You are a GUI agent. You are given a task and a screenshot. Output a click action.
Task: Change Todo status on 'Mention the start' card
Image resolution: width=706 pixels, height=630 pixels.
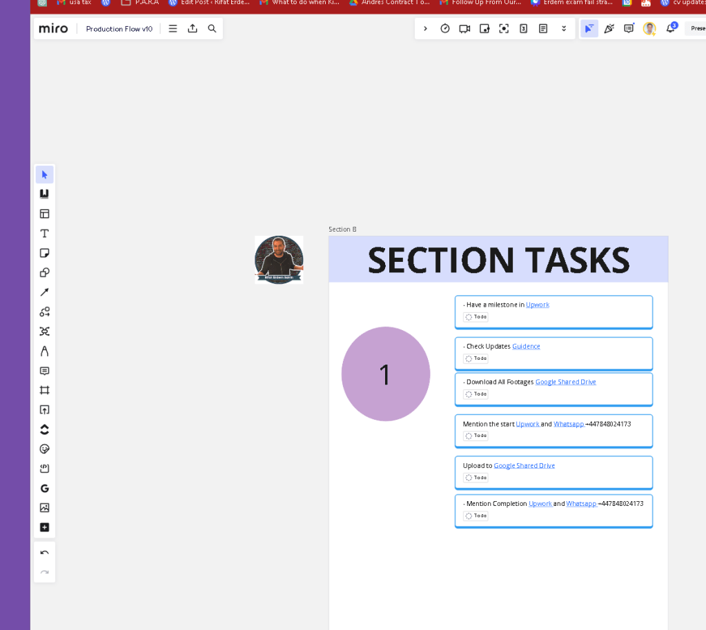point(476,436)
